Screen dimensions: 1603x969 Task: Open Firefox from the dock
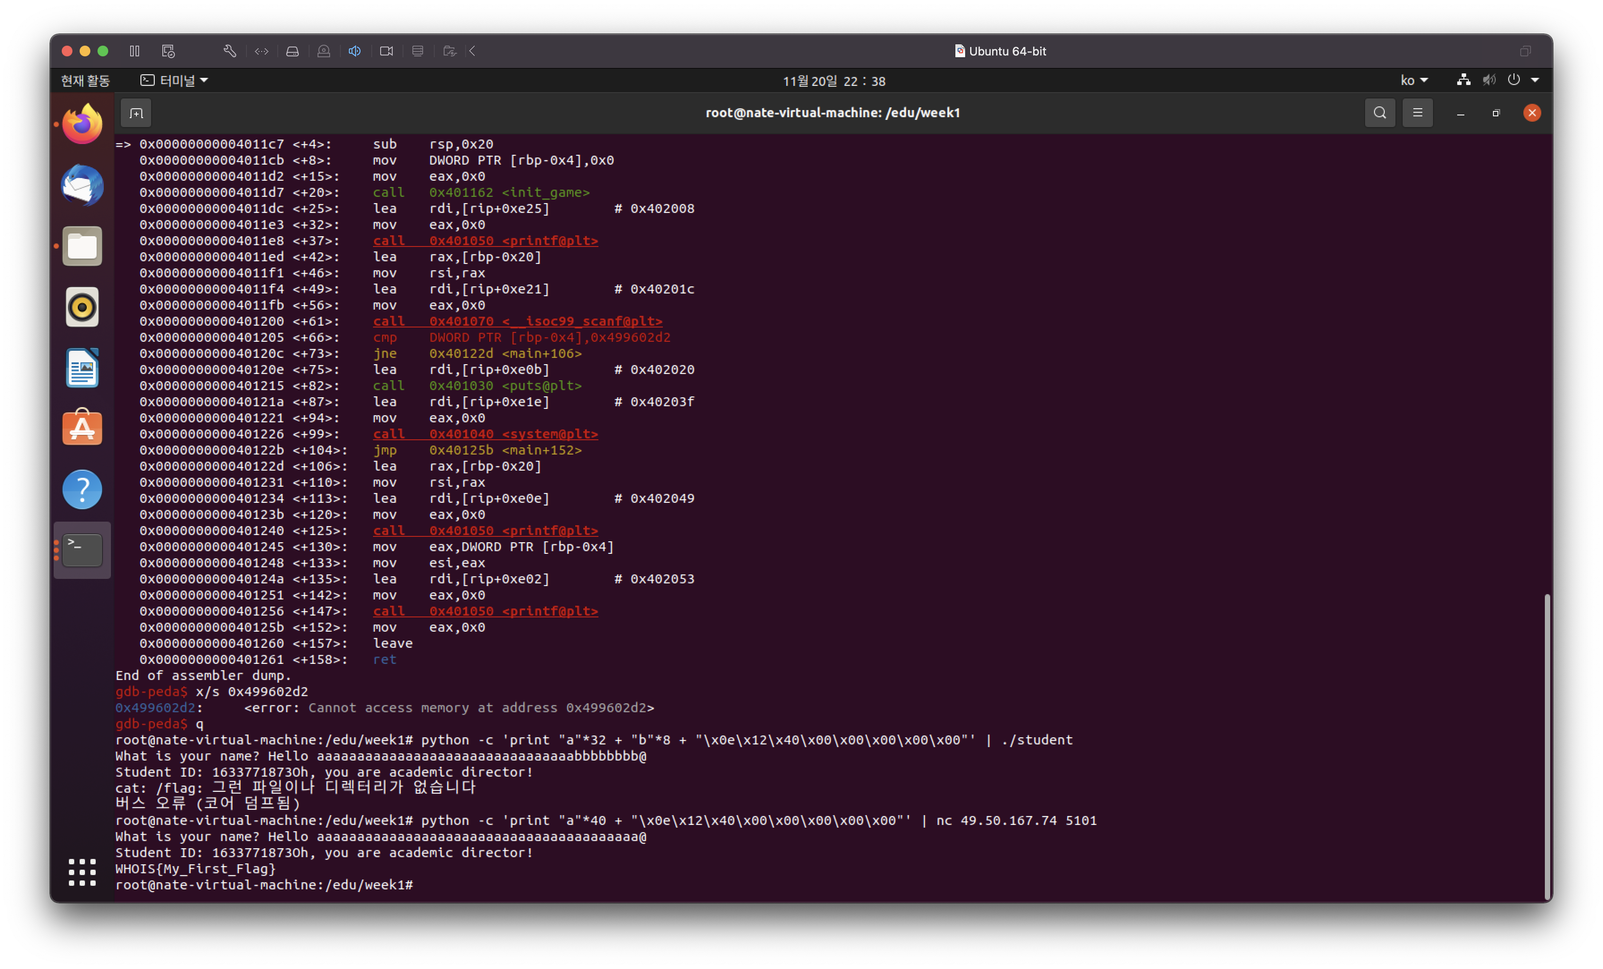click(82, 124)
